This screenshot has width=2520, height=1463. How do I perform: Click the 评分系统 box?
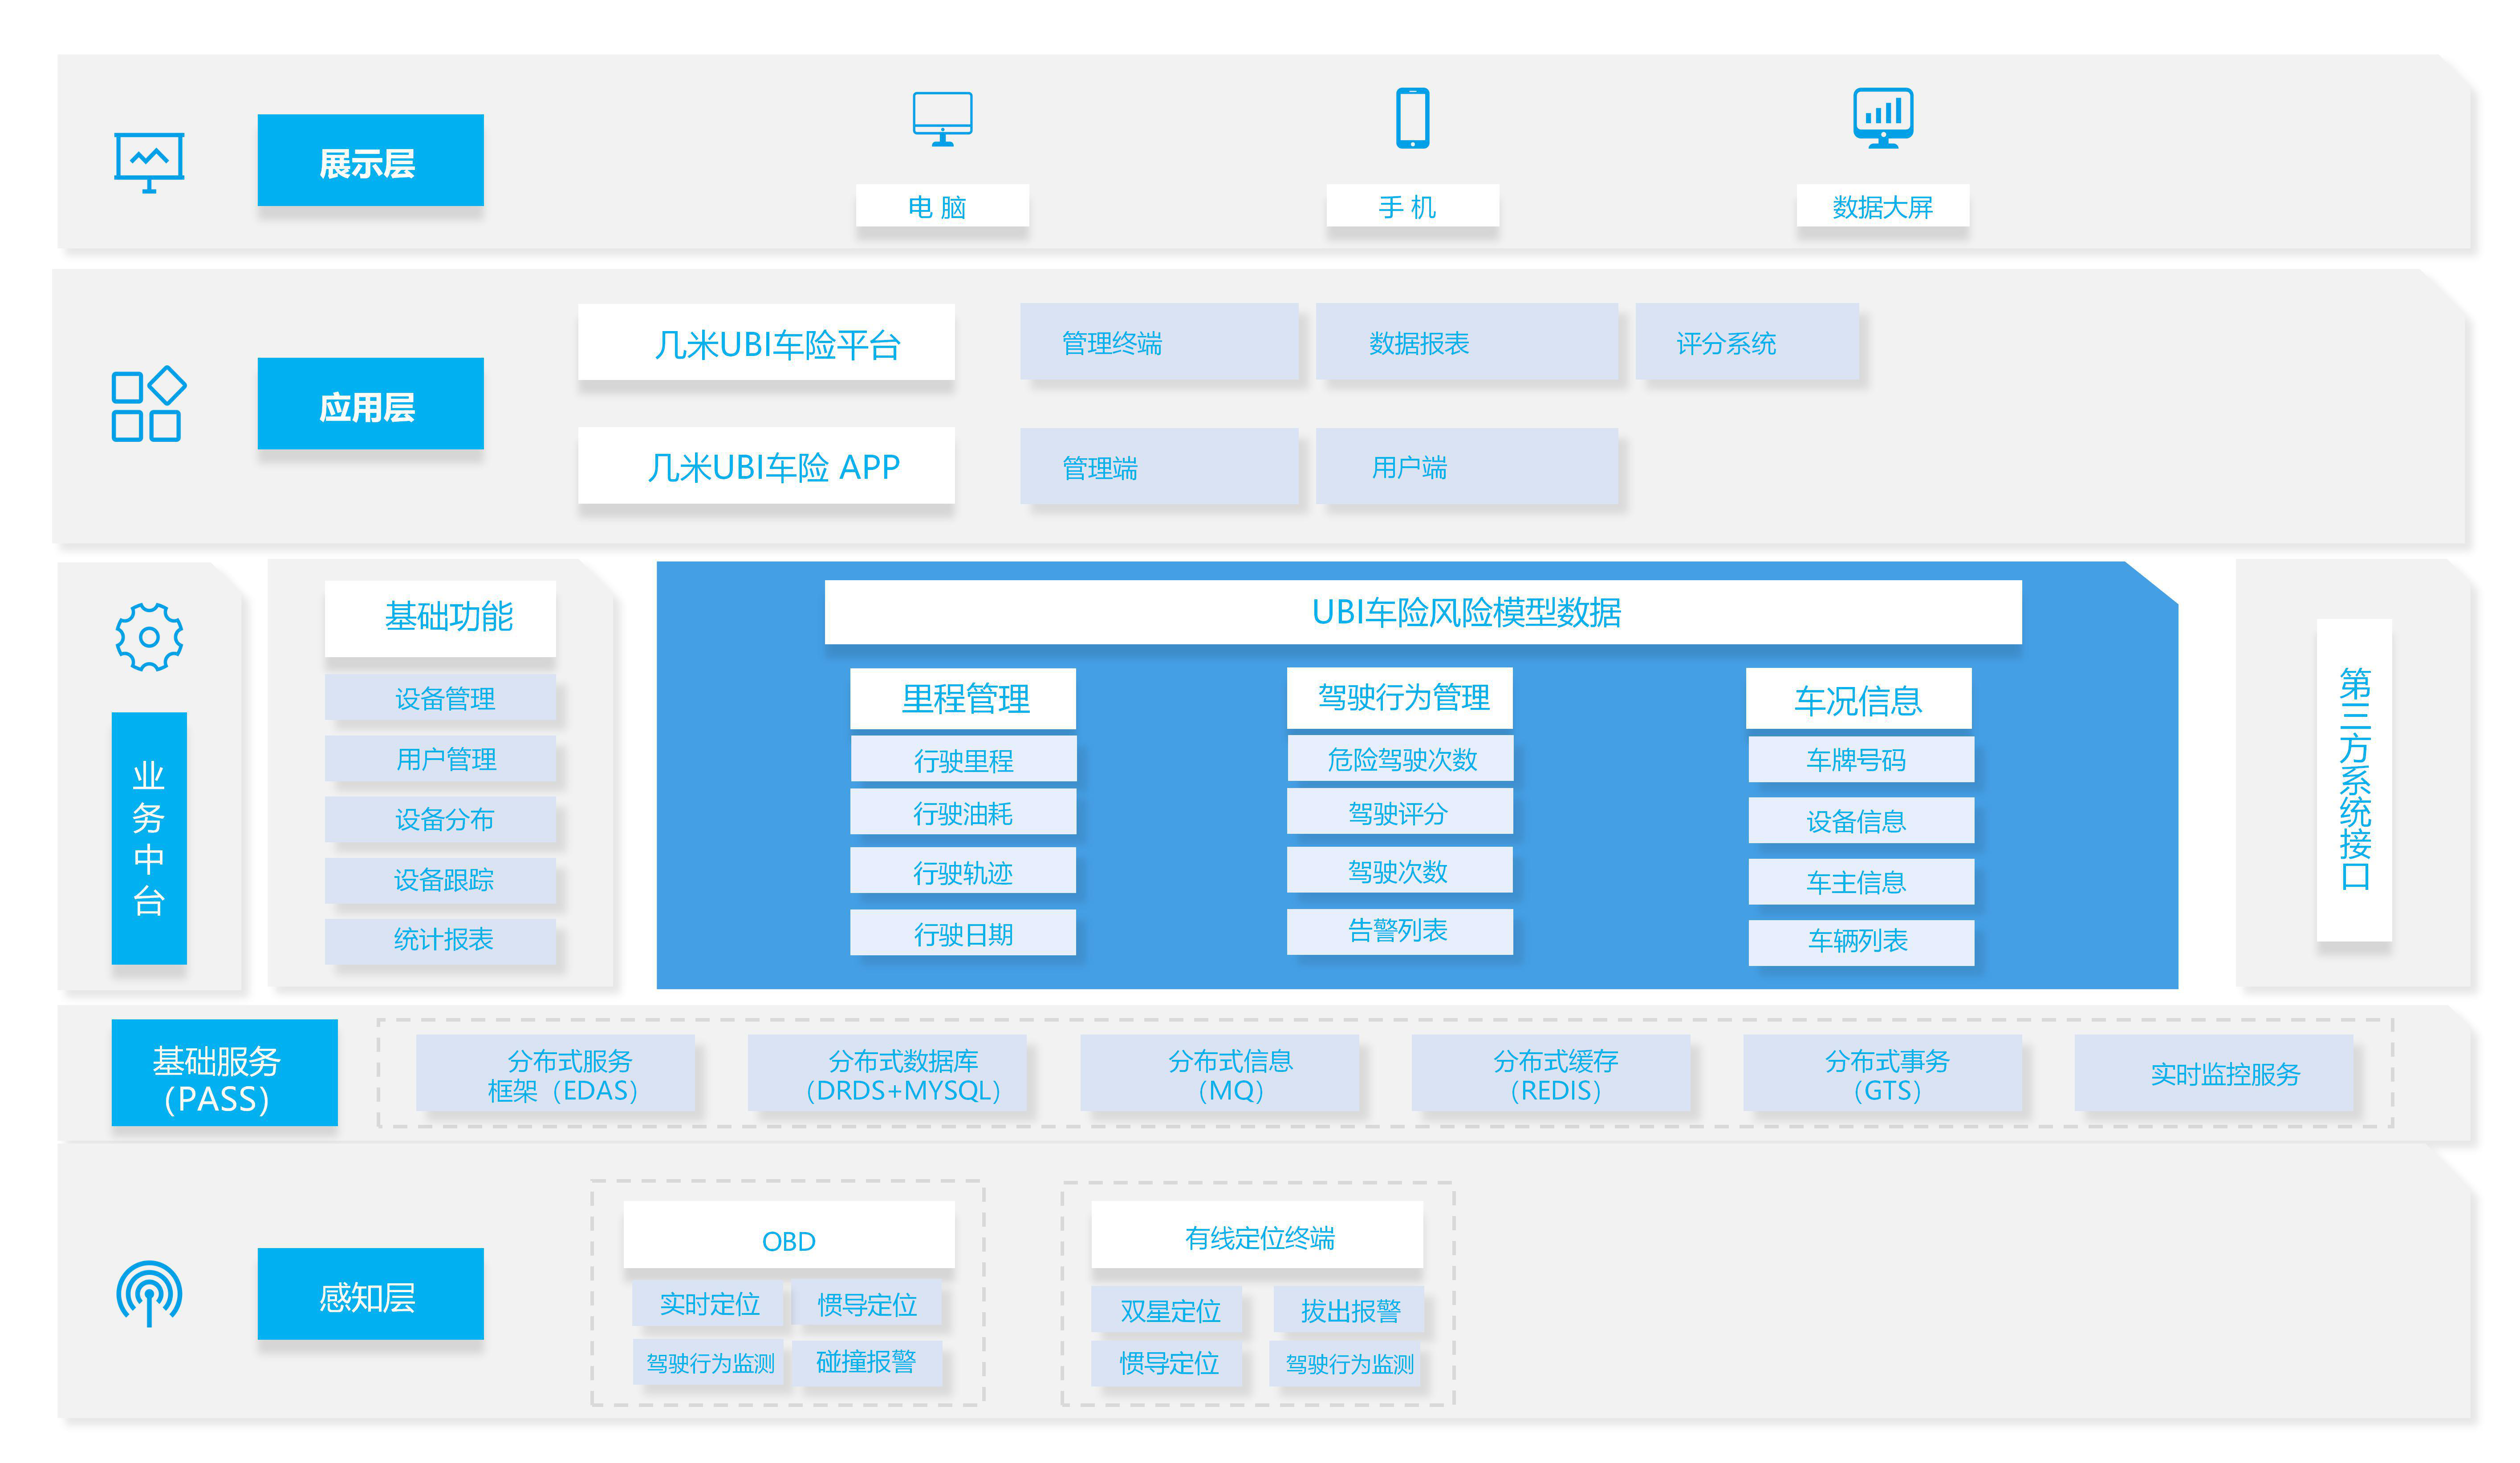(1747, 342)
